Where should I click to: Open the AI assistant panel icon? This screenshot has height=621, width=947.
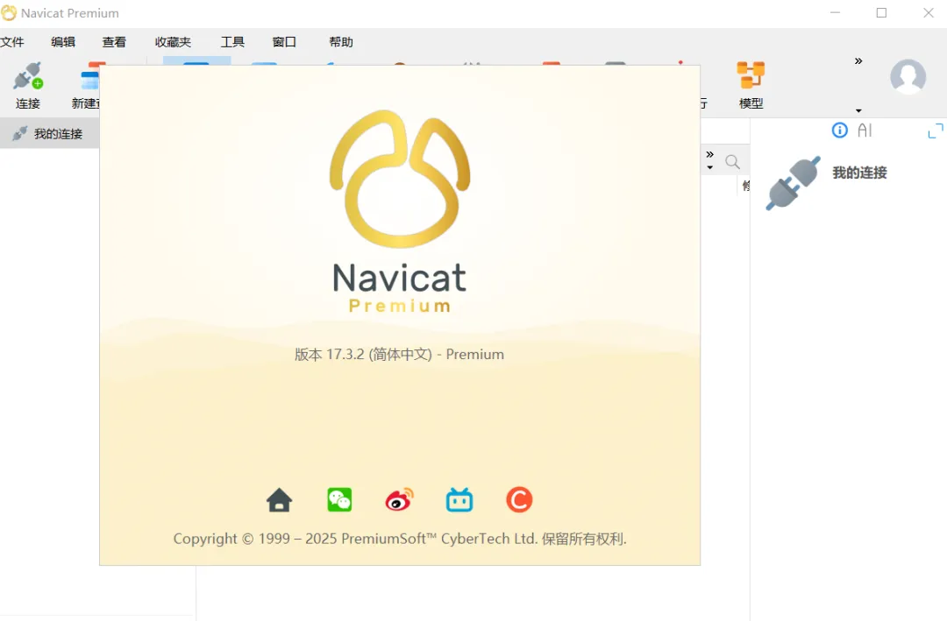coord(865,131)
